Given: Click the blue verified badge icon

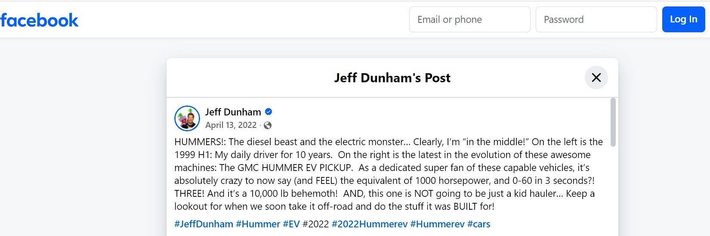Looking at the screenshot, I should point(269,112).
